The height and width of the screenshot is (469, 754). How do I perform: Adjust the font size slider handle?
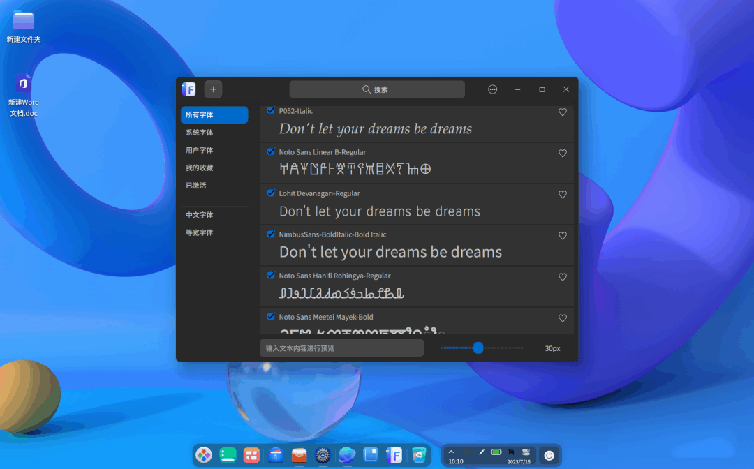tap(478, 348)
